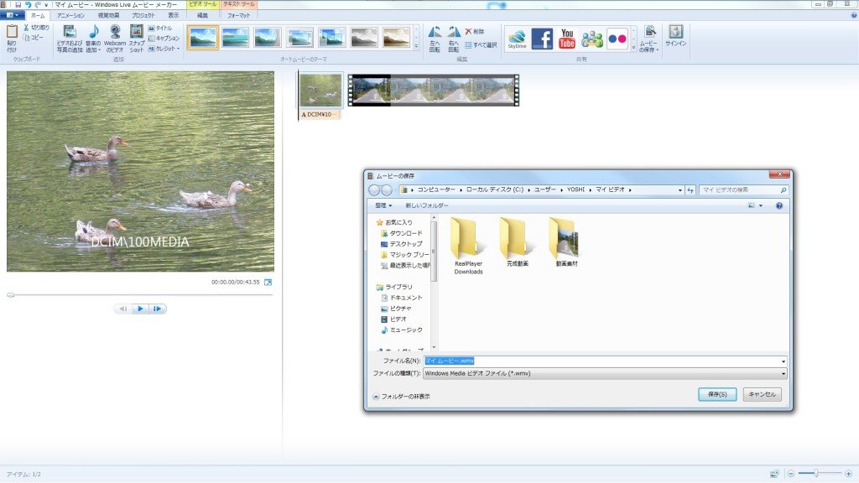The image size is (859, 483).
Task: Select the first AutoMovie theme thumbnail
Action: point(203,38)
